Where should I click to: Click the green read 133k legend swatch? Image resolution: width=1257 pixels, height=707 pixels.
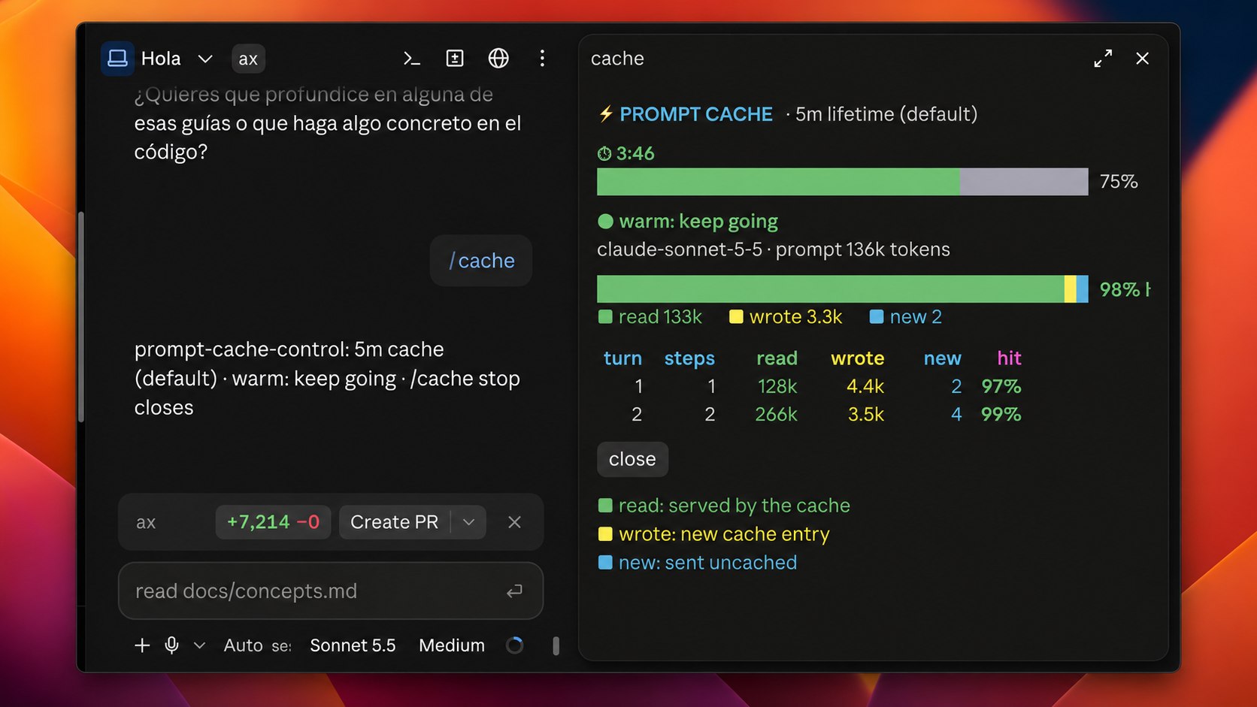(x=605, y=317)
